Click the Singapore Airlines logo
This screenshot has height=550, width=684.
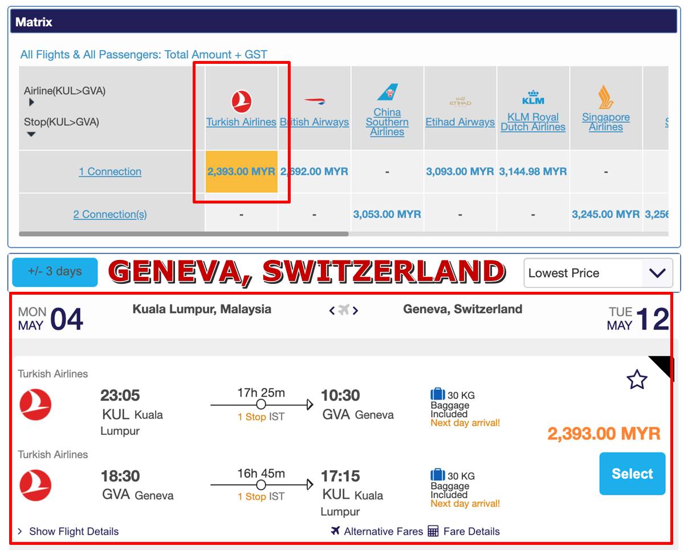[606, 97]
